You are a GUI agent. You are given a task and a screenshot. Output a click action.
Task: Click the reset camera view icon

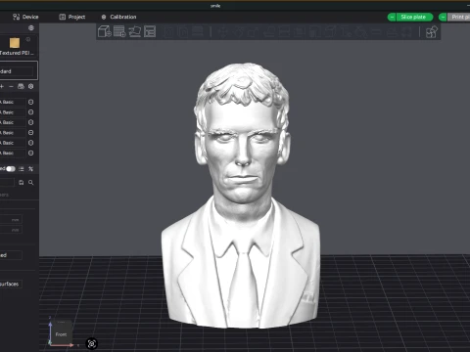[x=92, y=343]
